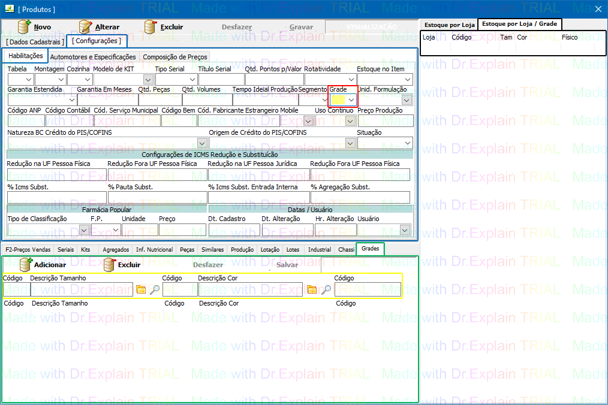Image resolution: width=608 pixels, height=405 pixels.
Task: Close the Produtos window
Action: [x=598, y=9]
